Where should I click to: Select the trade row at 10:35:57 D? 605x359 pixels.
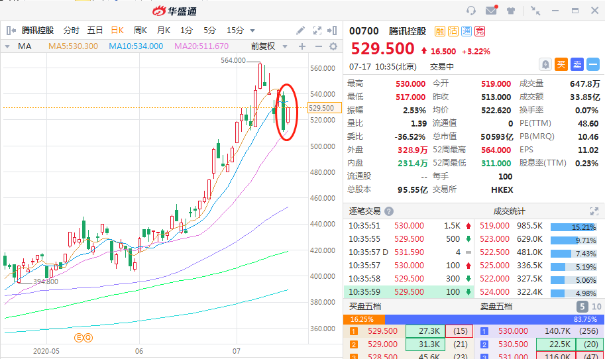point(408,252)
